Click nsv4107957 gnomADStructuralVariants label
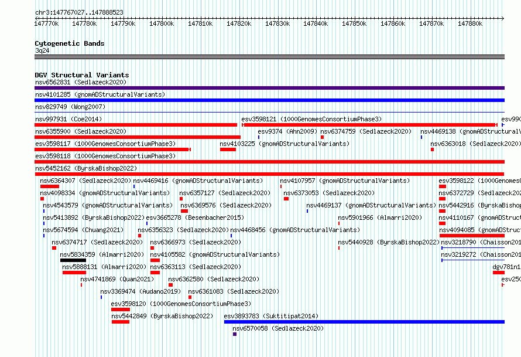This screenshot has width=521, height=357. point(345,181)
